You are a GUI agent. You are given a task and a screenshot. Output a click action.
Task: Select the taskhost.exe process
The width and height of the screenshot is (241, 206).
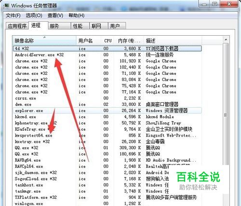point(107,185)
